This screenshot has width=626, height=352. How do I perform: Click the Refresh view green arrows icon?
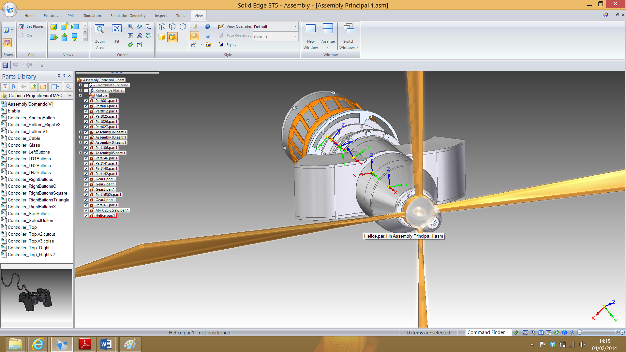click(130, 45)
